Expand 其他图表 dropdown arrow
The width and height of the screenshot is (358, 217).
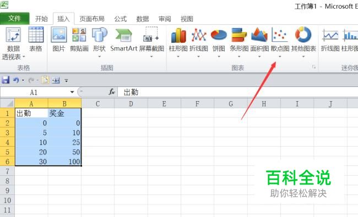(x=303, y=57)
